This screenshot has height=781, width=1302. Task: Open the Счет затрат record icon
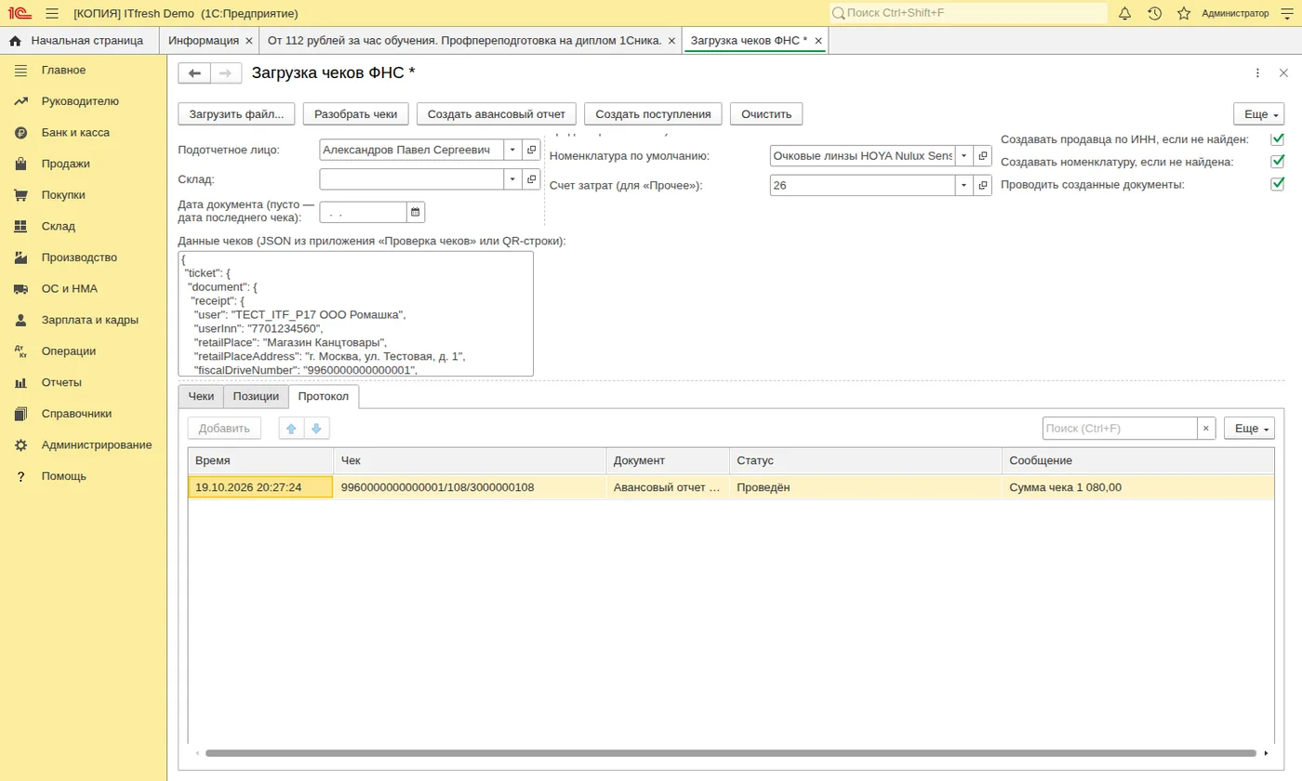coord(983,185)
